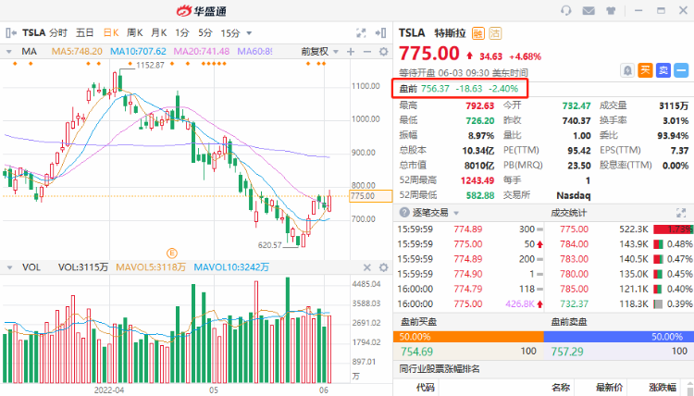
Task: Open VOL indicator dropdown arrow
Action: tap(9, 267)
